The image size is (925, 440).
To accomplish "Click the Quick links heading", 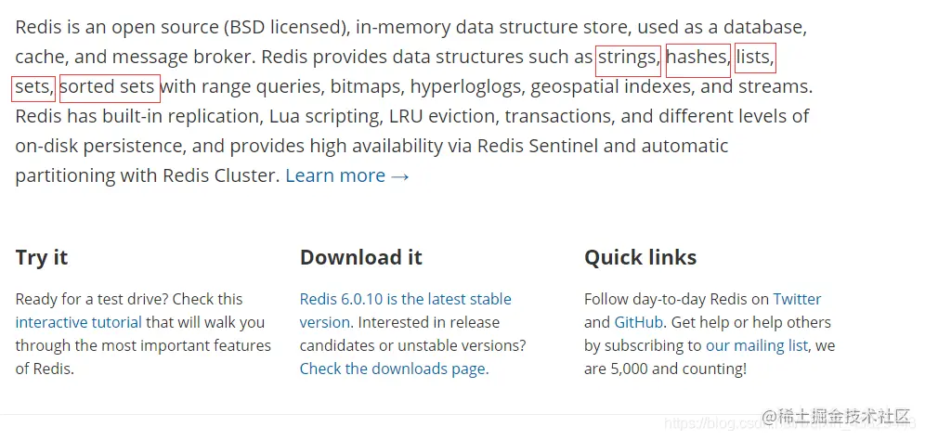I will click(x=640, y=257).
